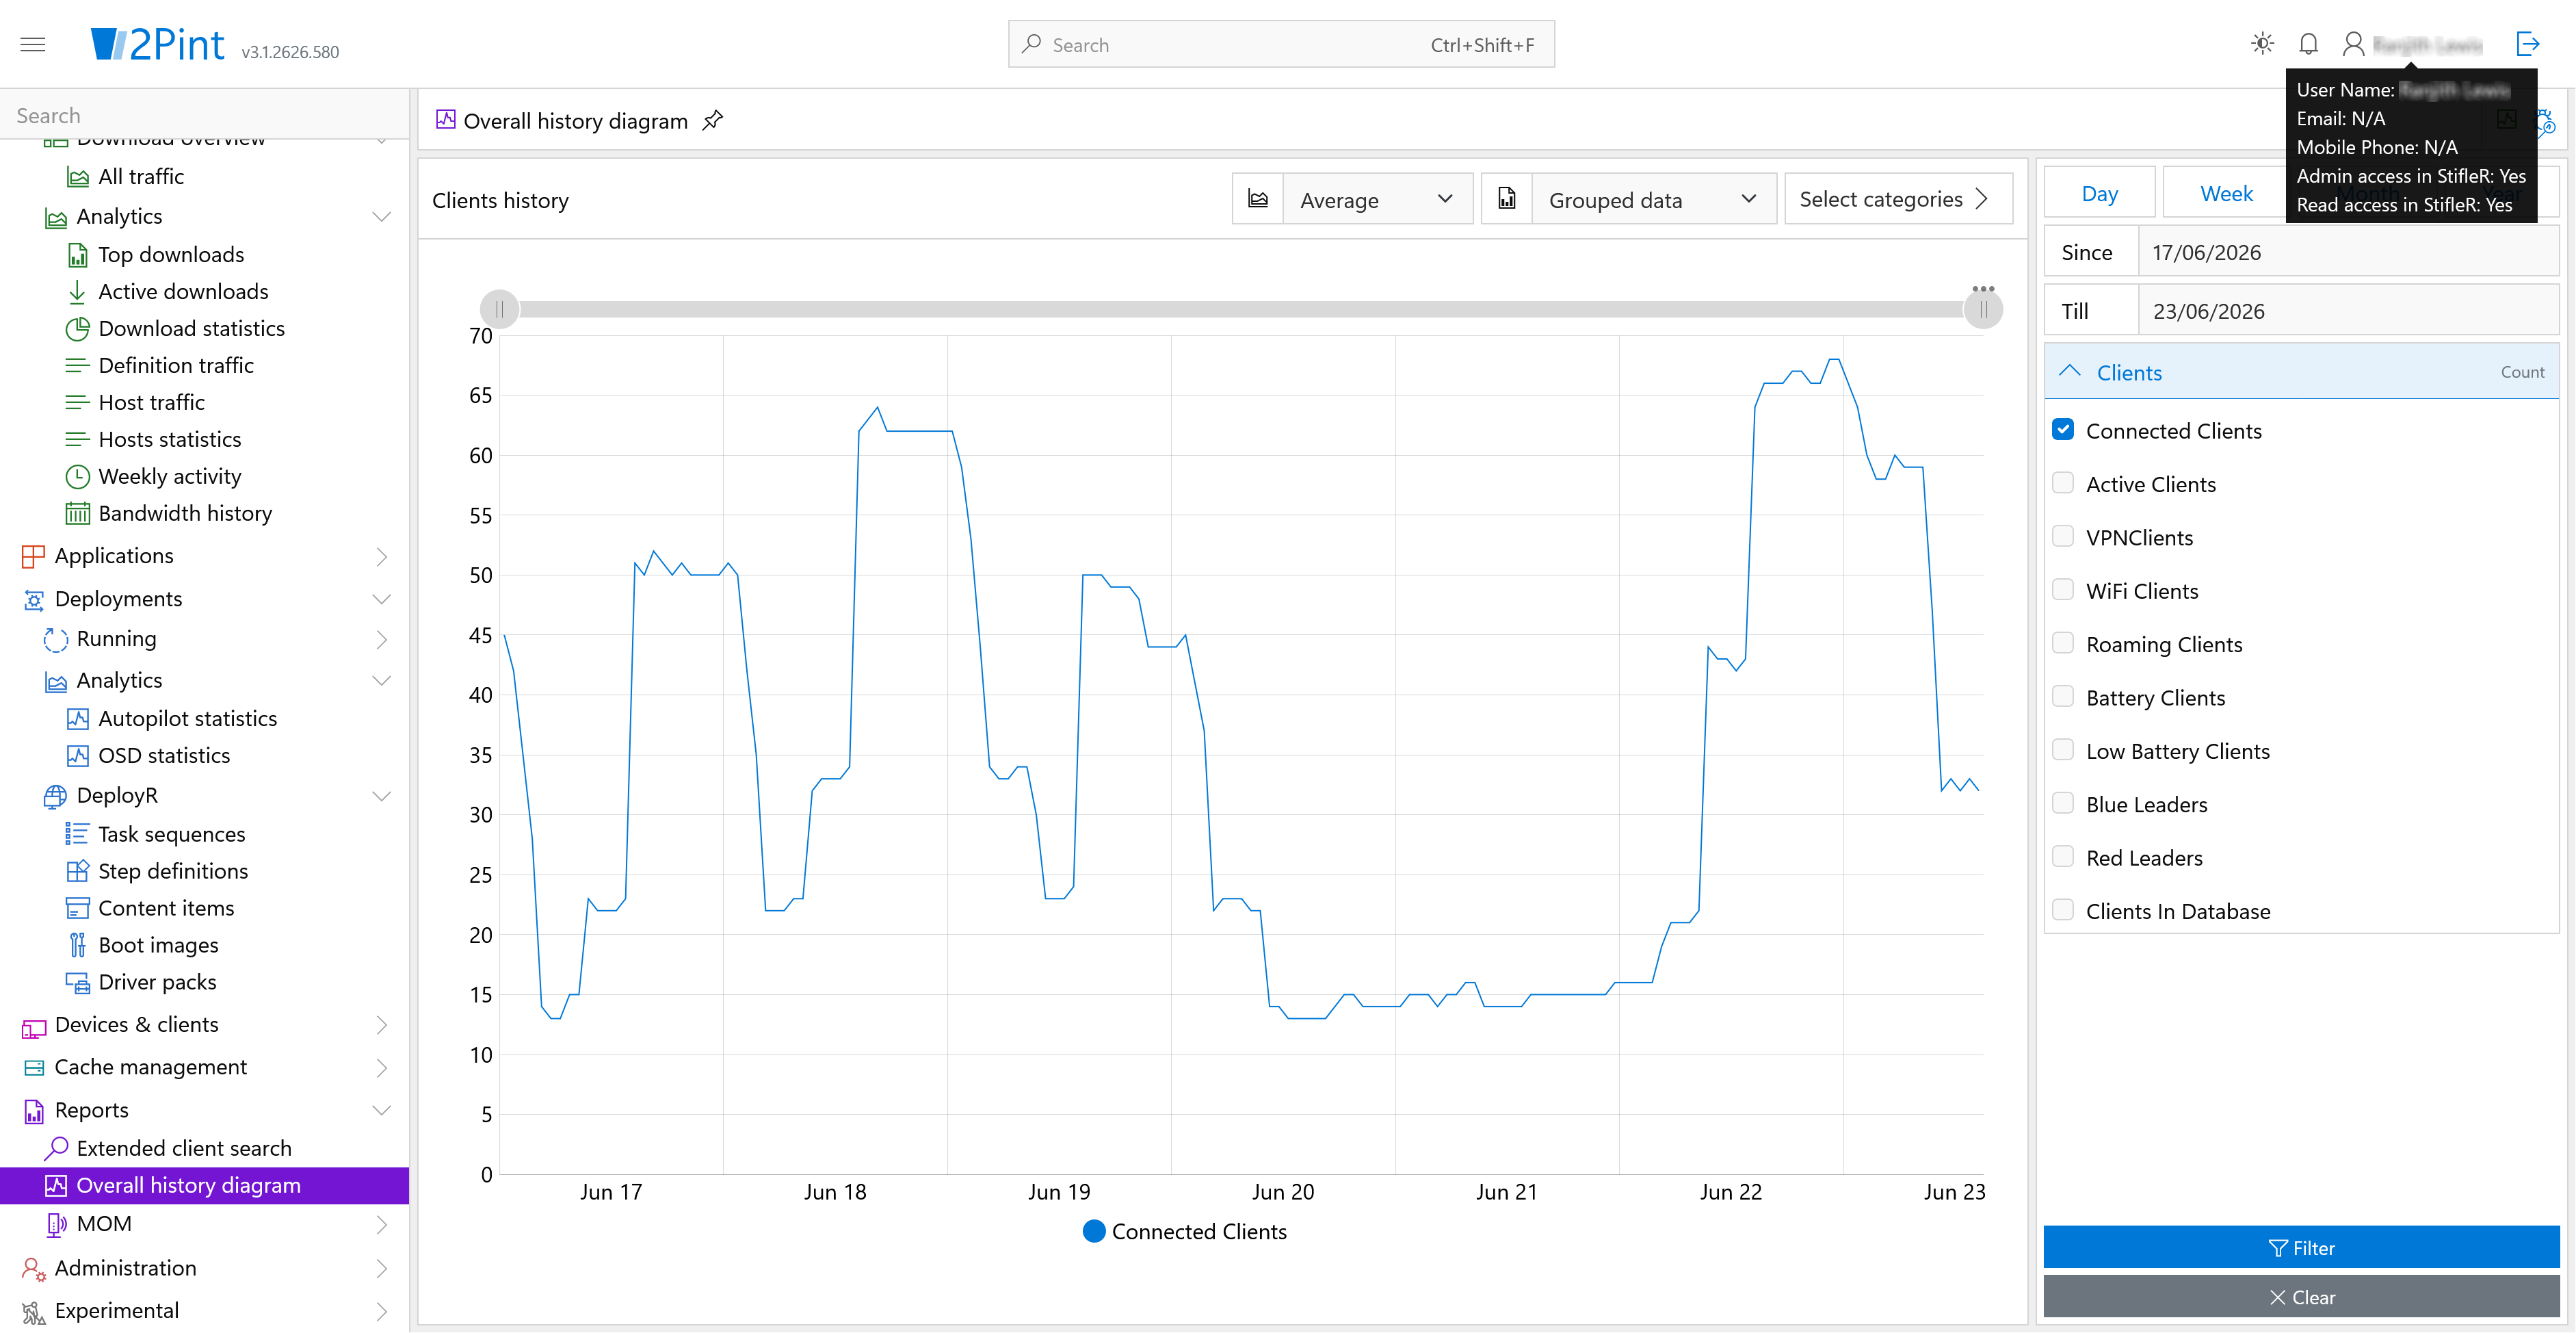Open Extended client search
2576x1333 pixels.
click(x=184, y=1149)
